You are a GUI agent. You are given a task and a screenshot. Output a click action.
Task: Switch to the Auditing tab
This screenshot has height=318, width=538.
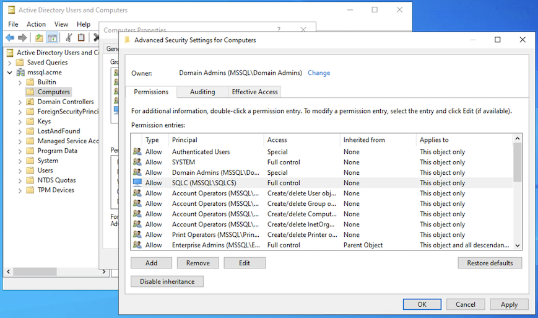pyautogui.click(x=202, y=92)
